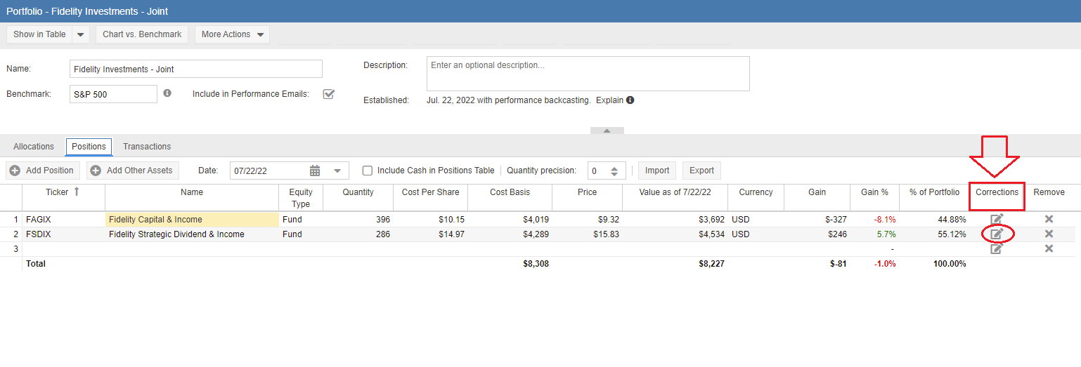
Task: Open the More Actions dropdown
Action: [x=232, y=34]
